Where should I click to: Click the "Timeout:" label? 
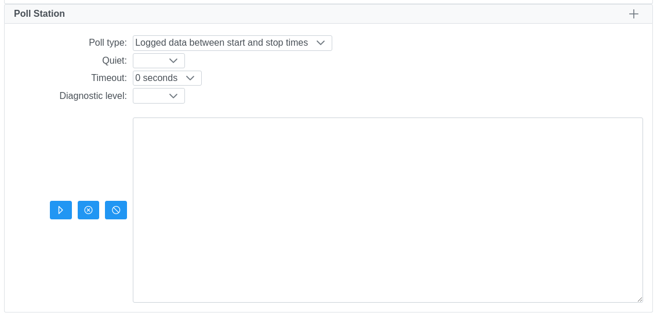[109, 78]
